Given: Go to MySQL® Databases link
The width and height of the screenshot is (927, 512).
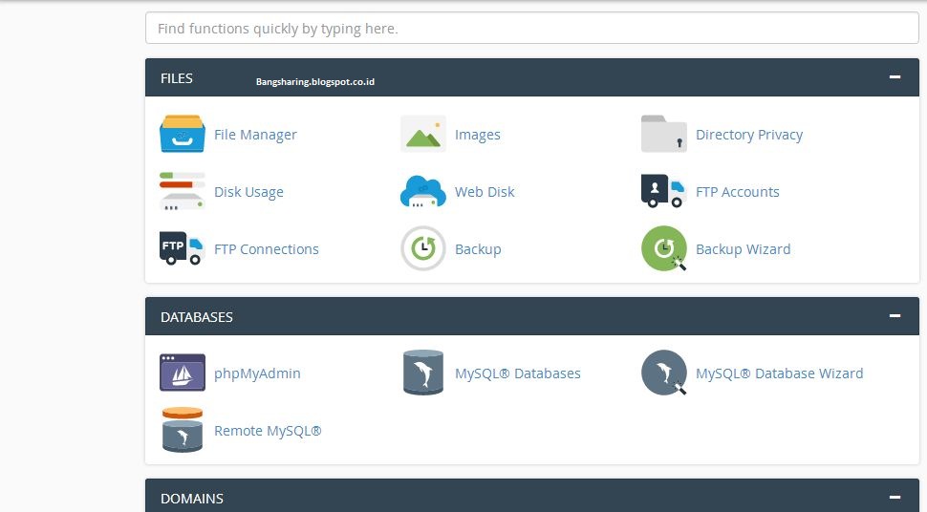Looking at the screenshot, I should (x=518, y=373).
